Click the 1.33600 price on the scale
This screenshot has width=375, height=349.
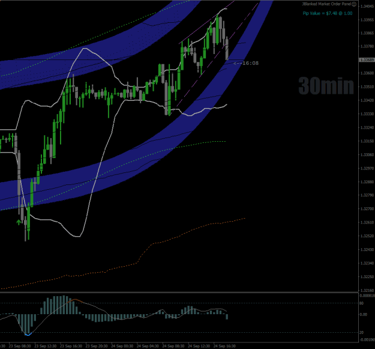(368, 73)
